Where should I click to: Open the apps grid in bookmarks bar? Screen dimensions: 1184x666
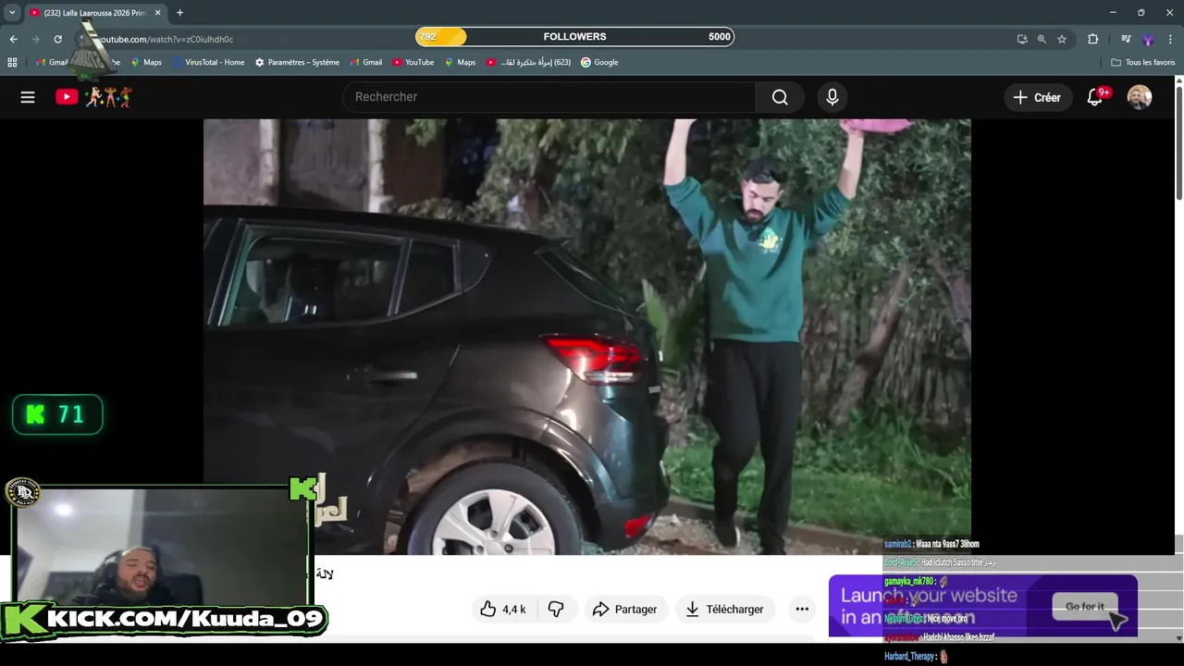point(12,62)
